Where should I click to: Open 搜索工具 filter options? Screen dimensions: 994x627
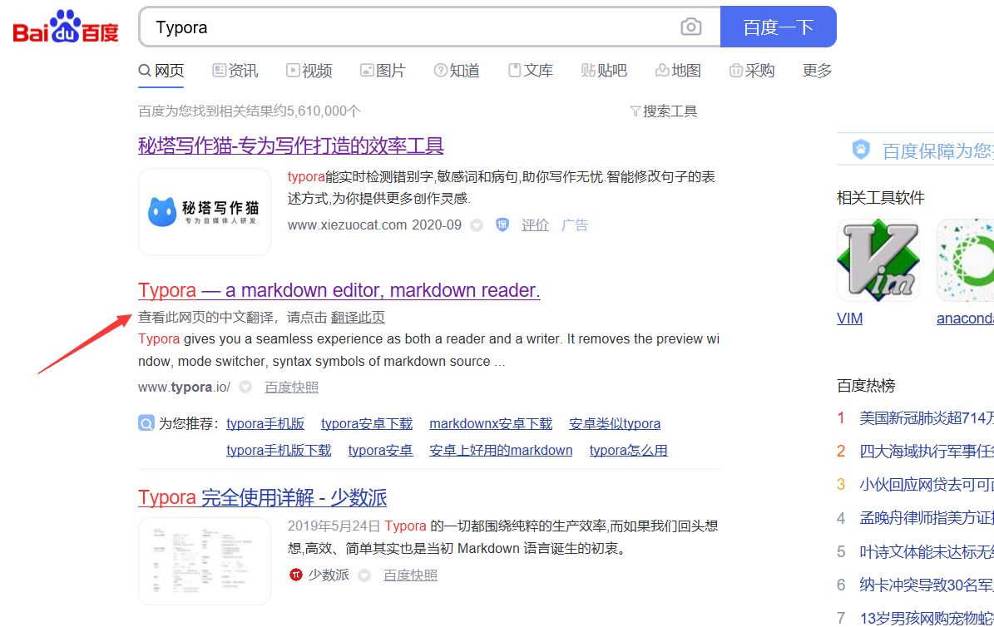(664, 111)
